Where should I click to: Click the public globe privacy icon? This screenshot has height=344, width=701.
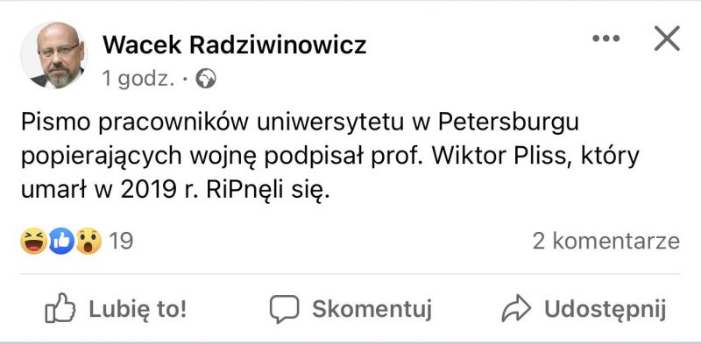[x=206, y=79]
